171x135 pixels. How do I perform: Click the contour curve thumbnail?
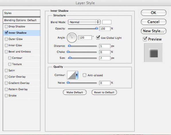(71, 75)
